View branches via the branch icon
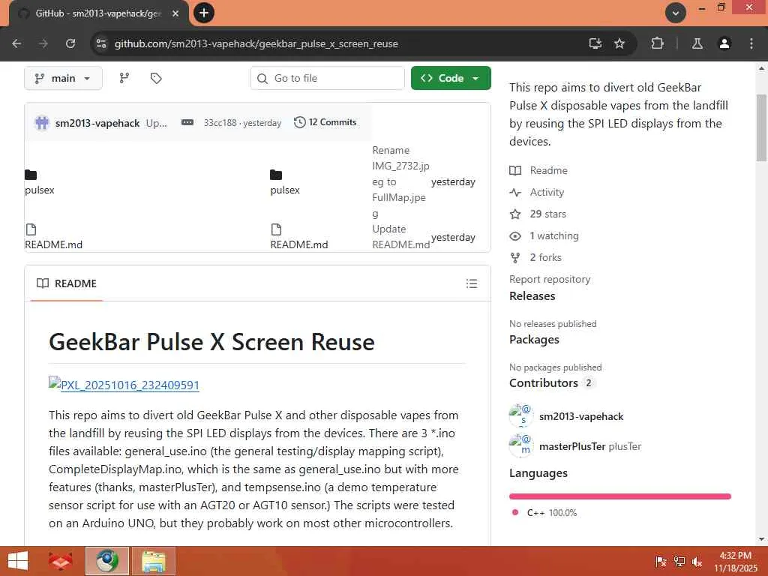 click(x=124, y=78)
